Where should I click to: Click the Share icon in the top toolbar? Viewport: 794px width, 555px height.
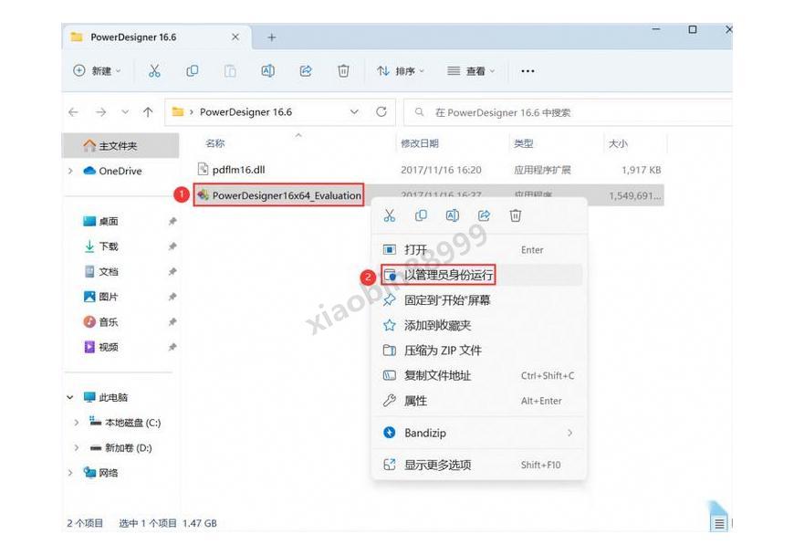click(x=306, y=71)
